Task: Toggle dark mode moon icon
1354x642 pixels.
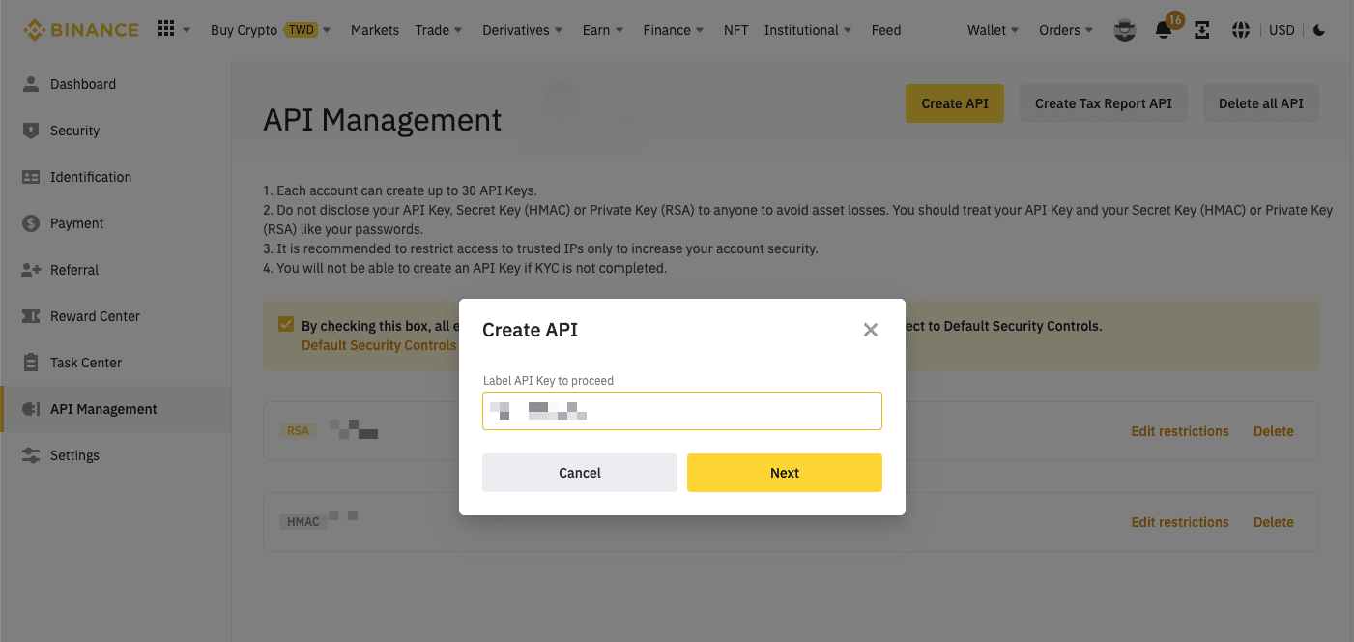Action: [1319, 30]
